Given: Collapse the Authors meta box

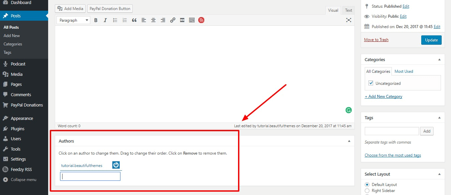Looking at the screenshot, I should tap(349, 141).
